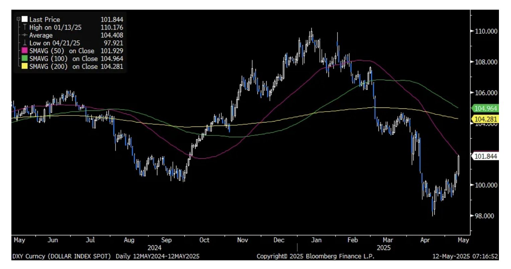Click the Jan label on the time axis
This screenshot has height=269, width=511.
pyautogui.click(x=316, y=240)
